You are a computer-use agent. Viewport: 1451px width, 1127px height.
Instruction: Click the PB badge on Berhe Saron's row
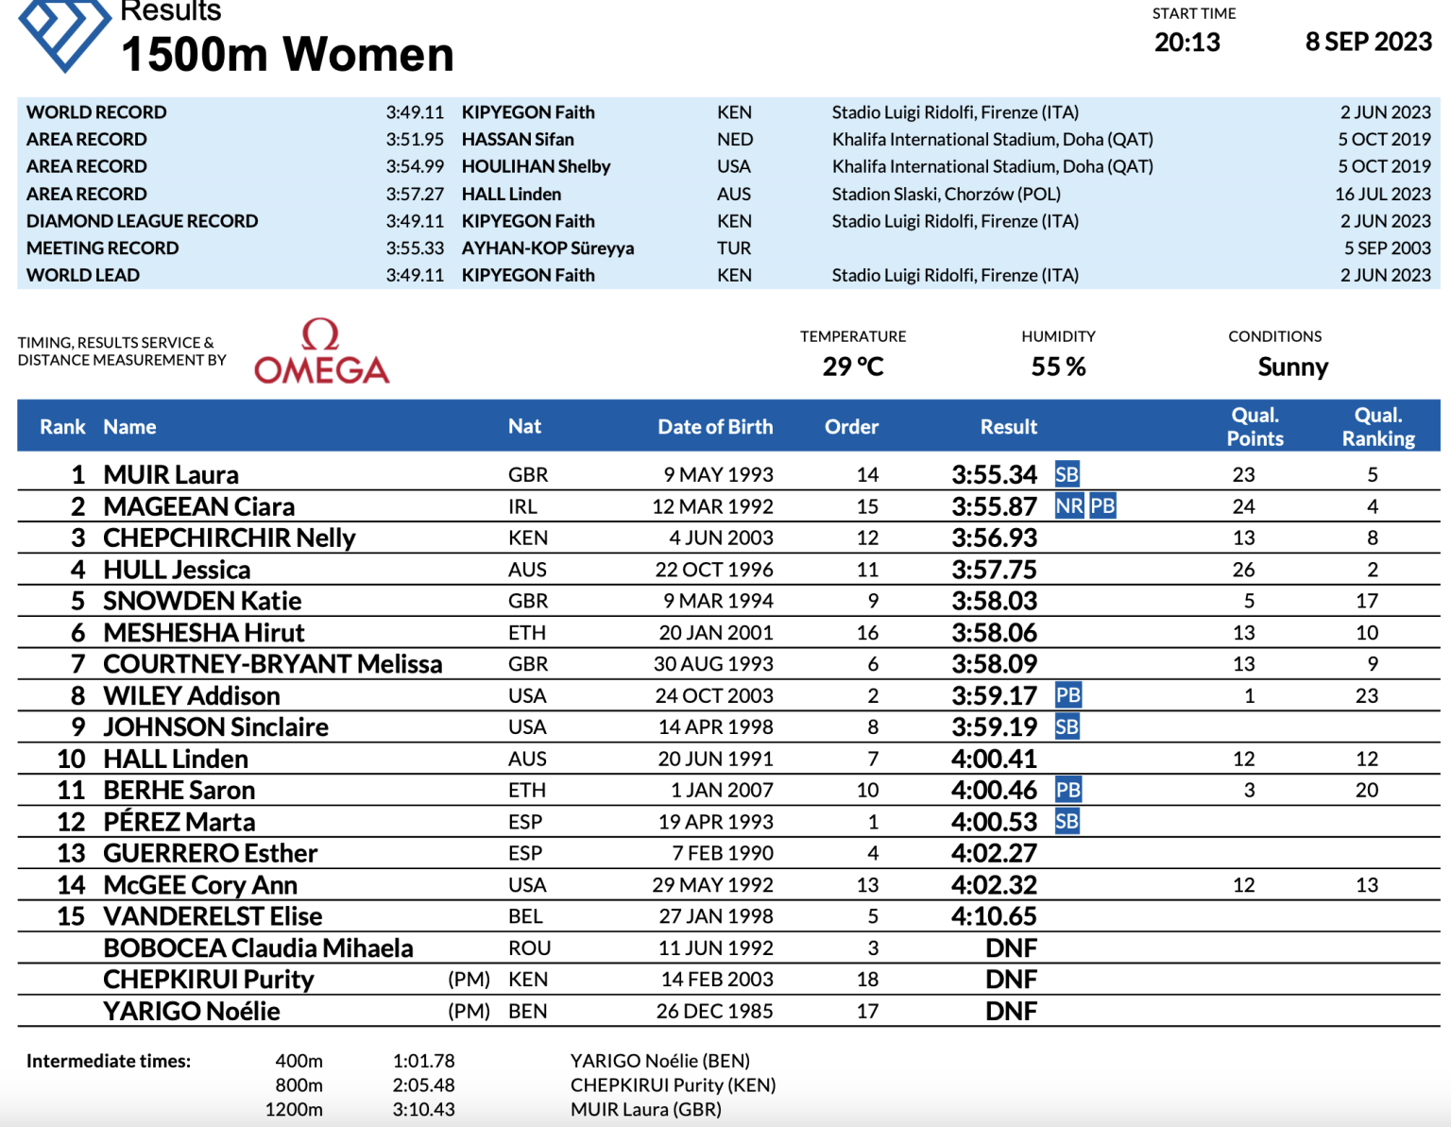[1067, 790]
